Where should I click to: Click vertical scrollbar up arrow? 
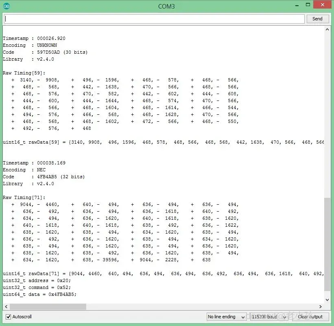pyautogui.click(x=327, y=30)
